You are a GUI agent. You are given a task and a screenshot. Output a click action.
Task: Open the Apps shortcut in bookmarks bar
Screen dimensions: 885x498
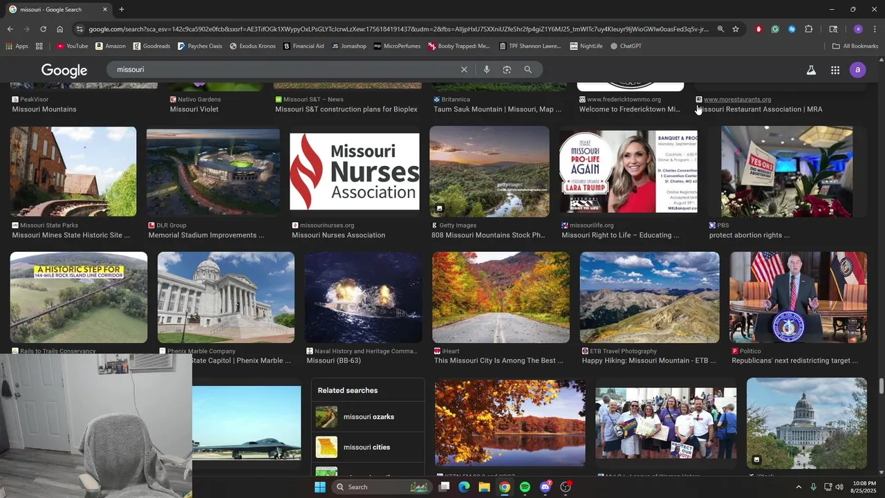(17, 46)
